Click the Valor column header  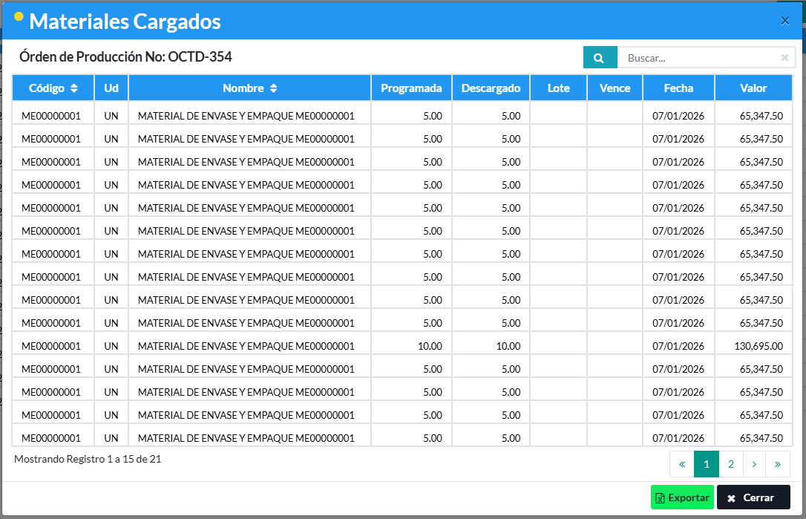tap(753, 88)
